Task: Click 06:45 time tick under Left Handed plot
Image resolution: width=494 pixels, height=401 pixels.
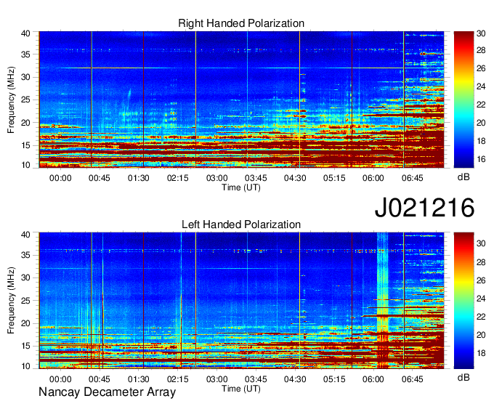Action: pyautogui.click(x=413, y=379)
